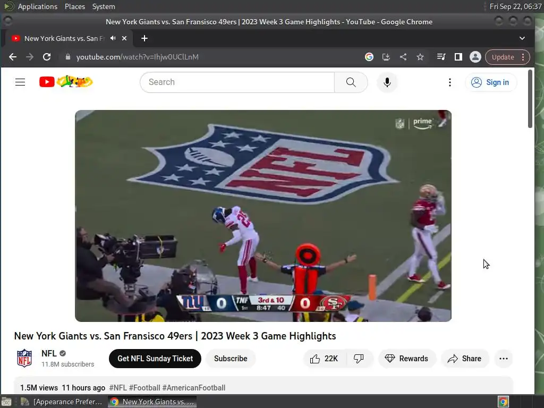This screenshot has height=408, width=544.
Task: Click the Share button under video
Action: tap(465, 359)
